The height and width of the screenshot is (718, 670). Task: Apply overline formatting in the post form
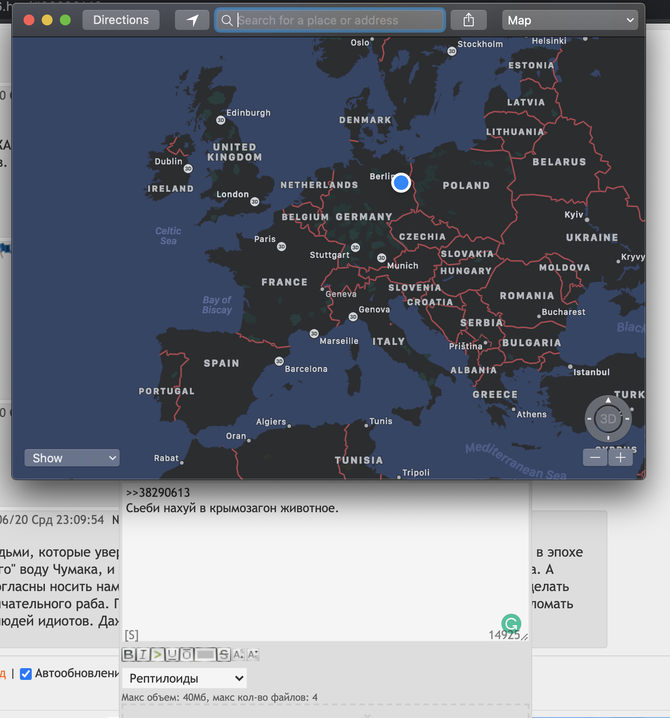pos(186,655)
